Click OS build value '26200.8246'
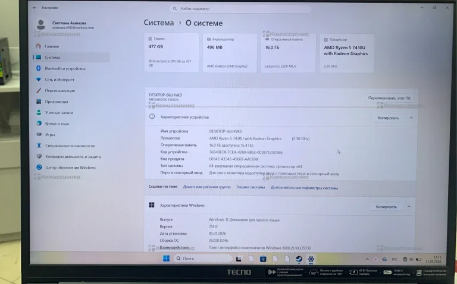This screenshot has width=457, height=284. pos(218,241)
